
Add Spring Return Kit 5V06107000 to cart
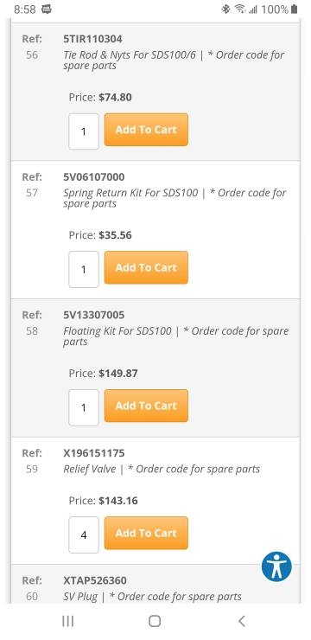point(146,267)
